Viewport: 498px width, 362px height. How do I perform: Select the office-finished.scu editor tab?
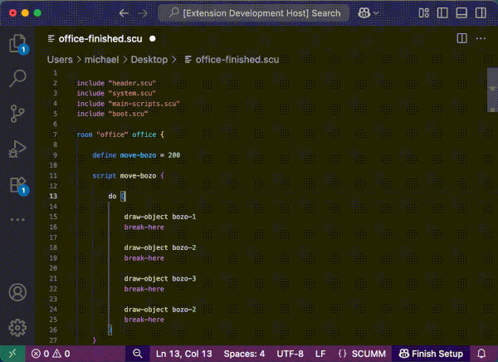(x=100, y=39)
